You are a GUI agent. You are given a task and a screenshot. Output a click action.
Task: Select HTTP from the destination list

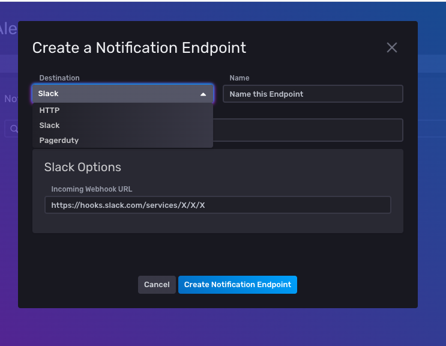tap(122, 111)
